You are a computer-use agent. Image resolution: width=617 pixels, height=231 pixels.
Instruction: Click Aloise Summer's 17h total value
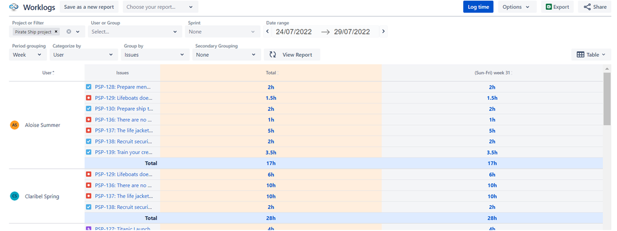tap(271, 163)
